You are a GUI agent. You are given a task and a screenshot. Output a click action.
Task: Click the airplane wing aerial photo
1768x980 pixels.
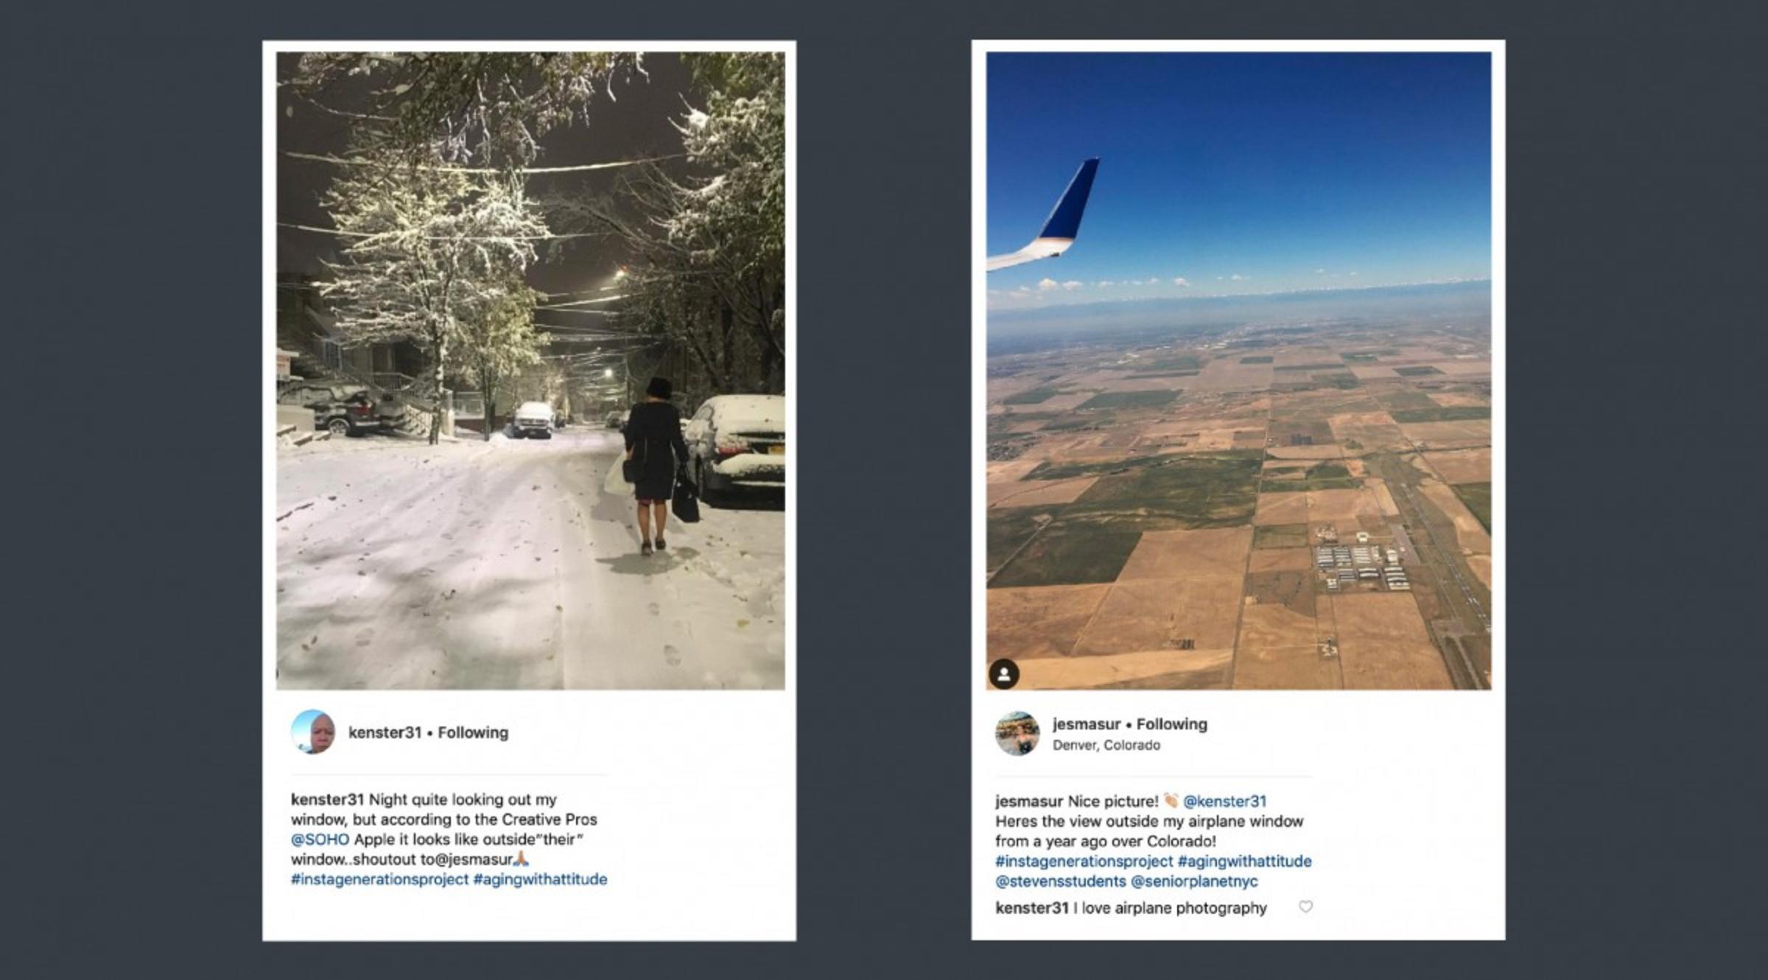tap(1238, 370)
